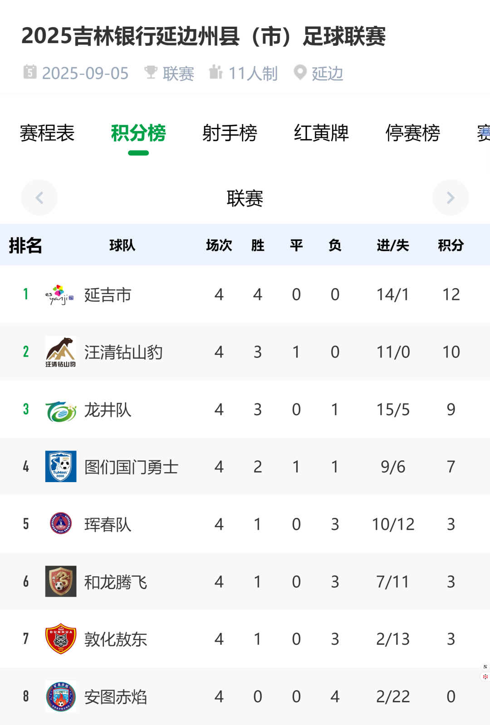This screenshot has width=490, height=725.
Task: Open the 赛程表 schedule tab
Action: point(47,133)
